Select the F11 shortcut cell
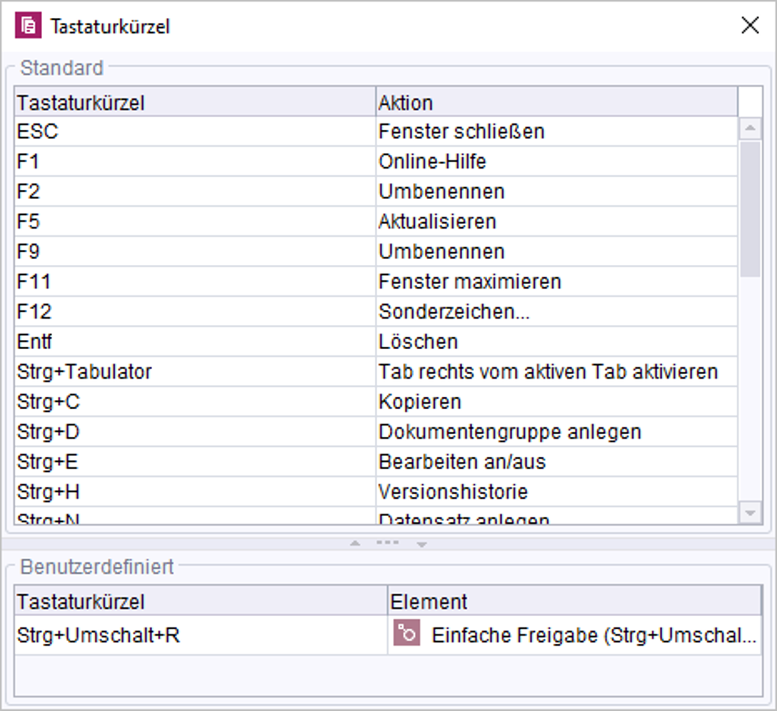Viewport: 777px width, 711px height. point(196,281)
